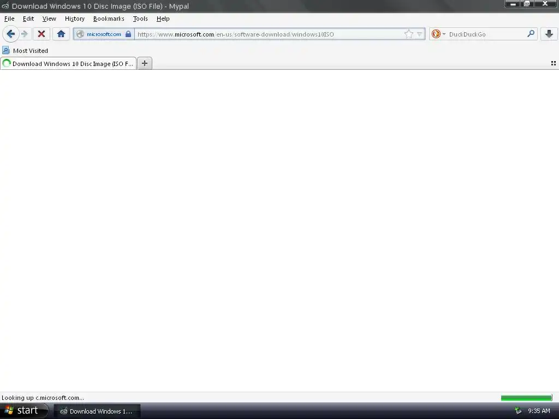Go back using the Back arrow button

coord(11,34)
